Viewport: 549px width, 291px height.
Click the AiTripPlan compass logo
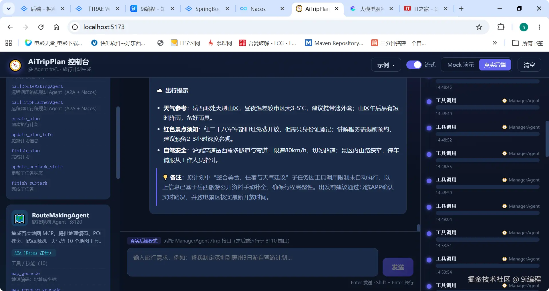pyautogui.click(x=15, y=65)
